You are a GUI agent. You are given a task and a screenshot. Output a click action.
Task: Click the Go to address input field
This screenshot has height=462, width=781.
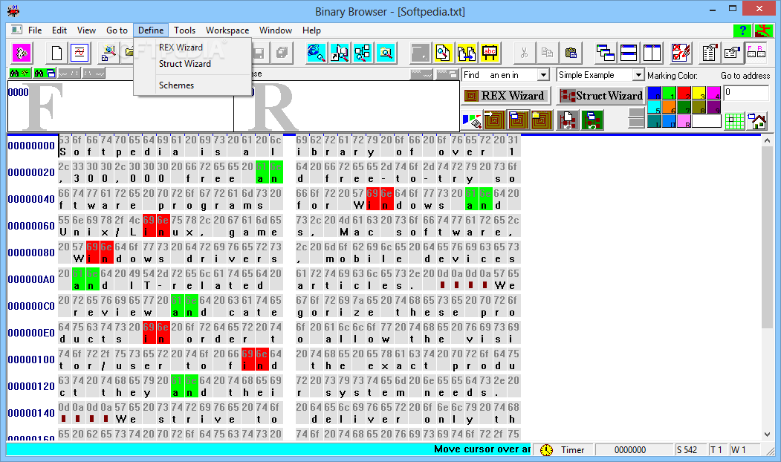coord(746,93)
